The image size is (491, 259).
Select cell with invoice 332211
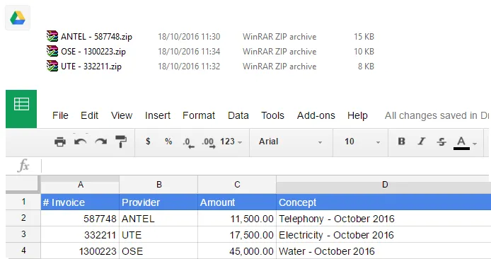pyautogui.click(x=80, y=234)
